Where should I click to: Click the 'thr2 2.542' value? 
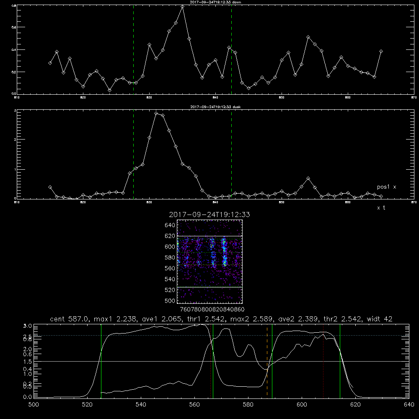pyautogui.click(x=342, y=319)
